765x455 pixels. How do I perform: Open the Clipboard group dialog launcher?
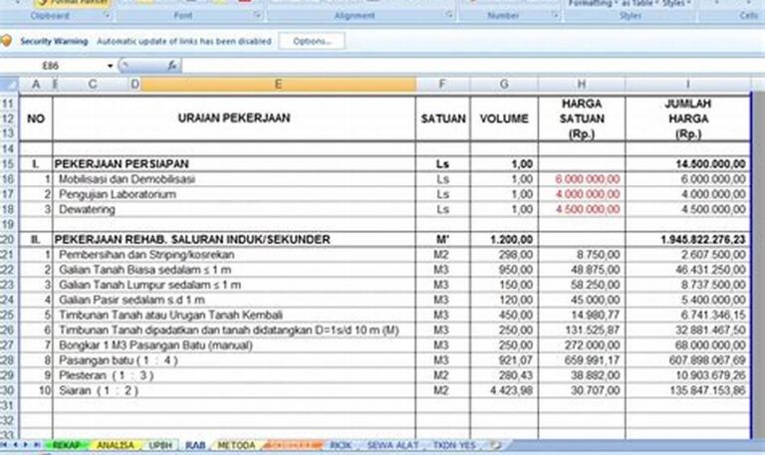click(107, 16)
